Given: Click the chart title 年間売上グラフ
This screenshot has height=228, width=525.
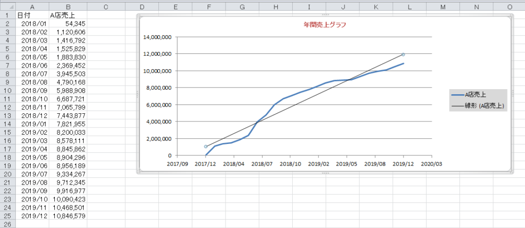Looking at the screenshot, I should pyautogui.click(x=324, y=25).
